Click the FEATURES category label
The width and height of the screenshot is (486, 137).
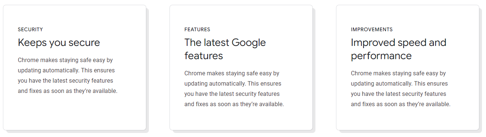pyautogui.click(x=197, y=29)
